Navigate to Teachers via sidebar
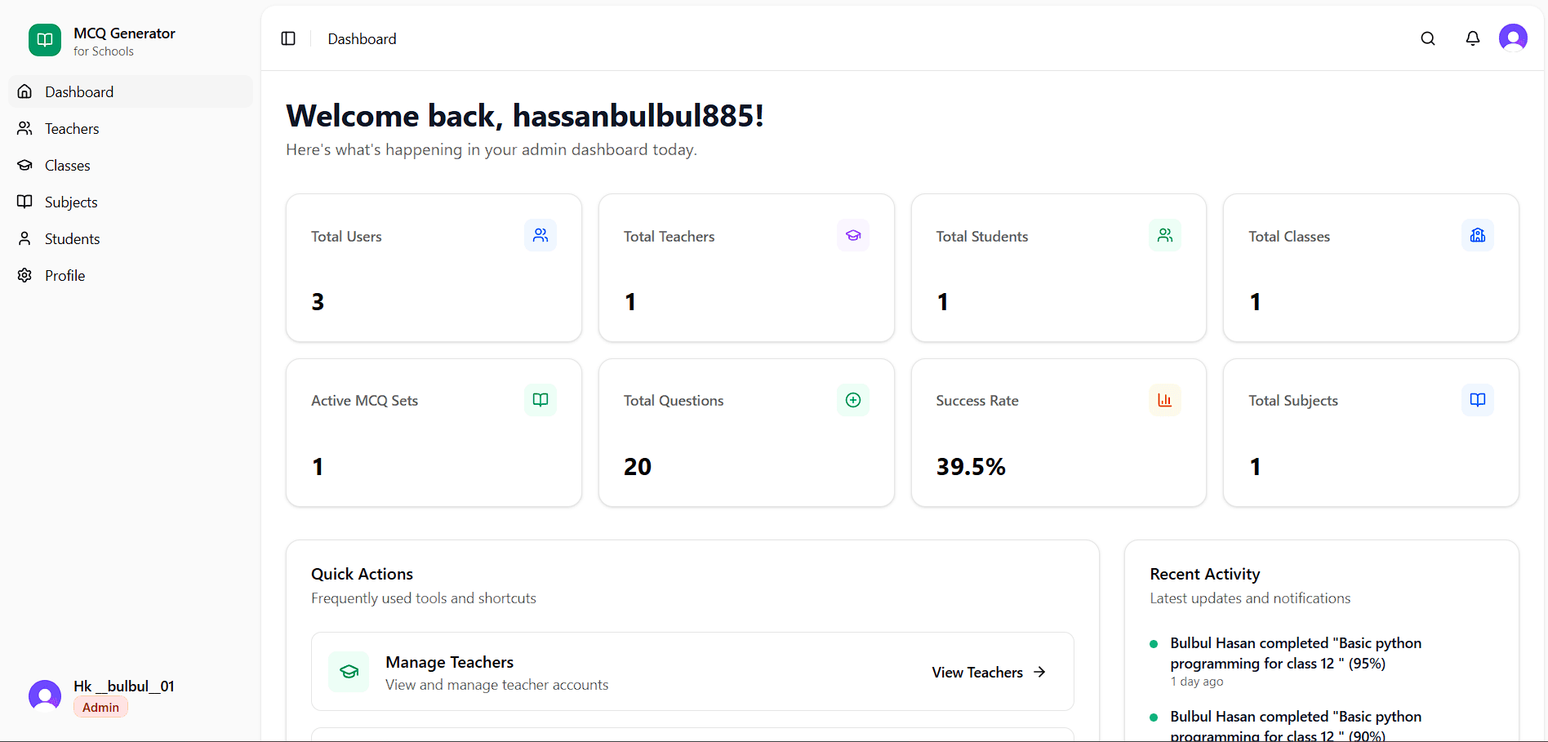 71,128
